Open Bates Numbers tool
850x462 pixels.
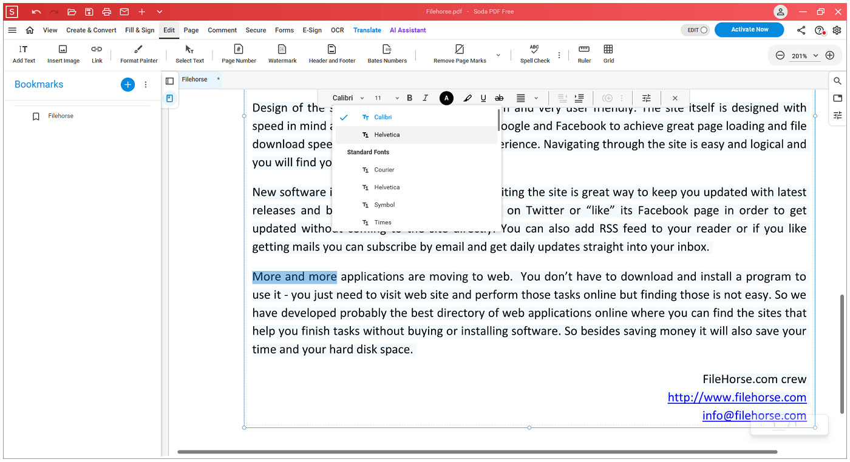pos(387,53)
